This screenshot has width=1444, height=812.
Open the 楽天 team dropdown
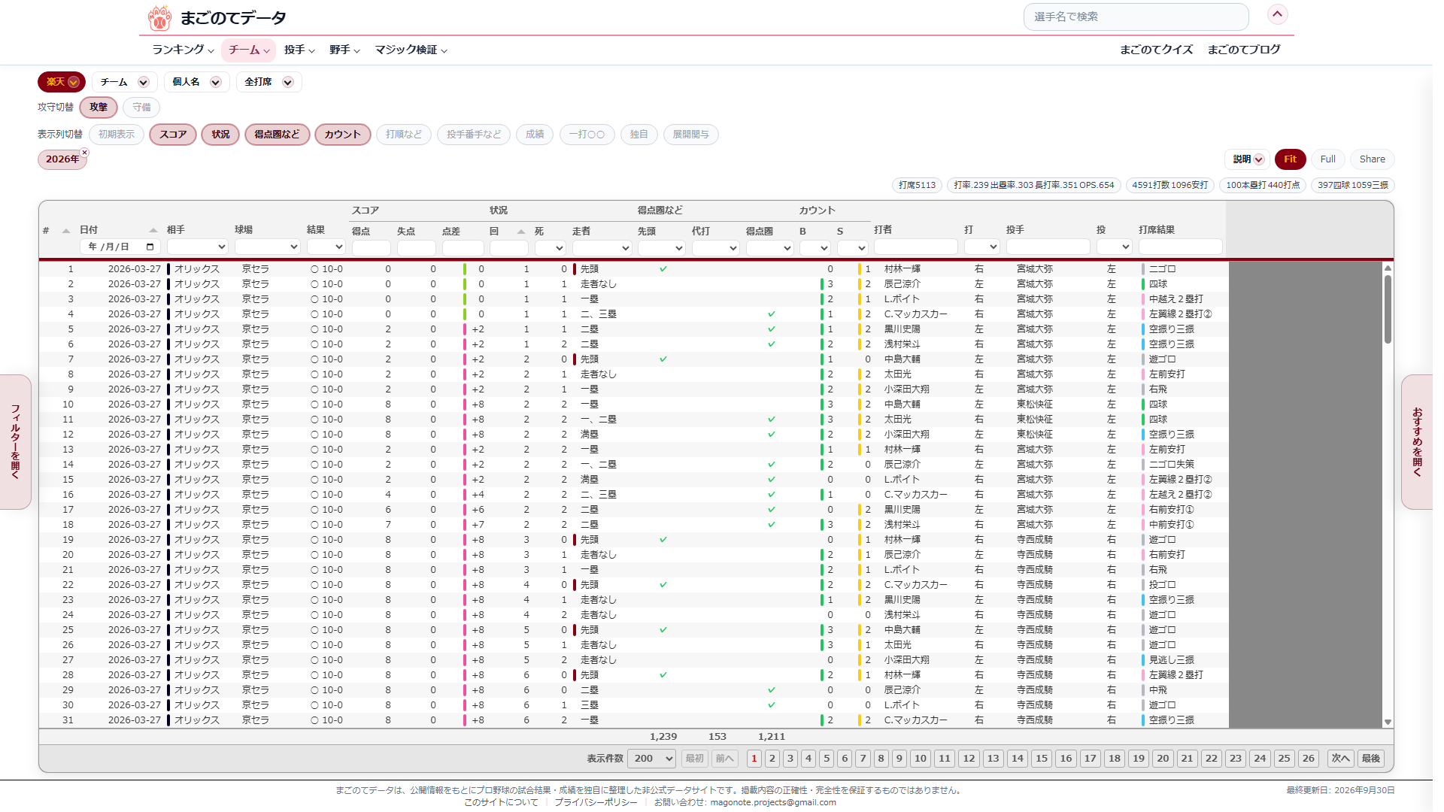(62, 82)
